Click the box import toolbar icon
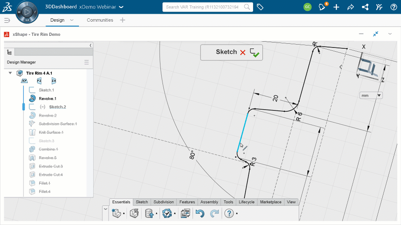401x225 pixels. (x=134, y=213)
